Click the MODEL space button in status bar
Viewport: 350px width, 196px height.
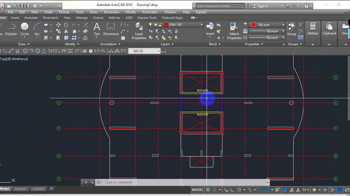click(197, 190)
